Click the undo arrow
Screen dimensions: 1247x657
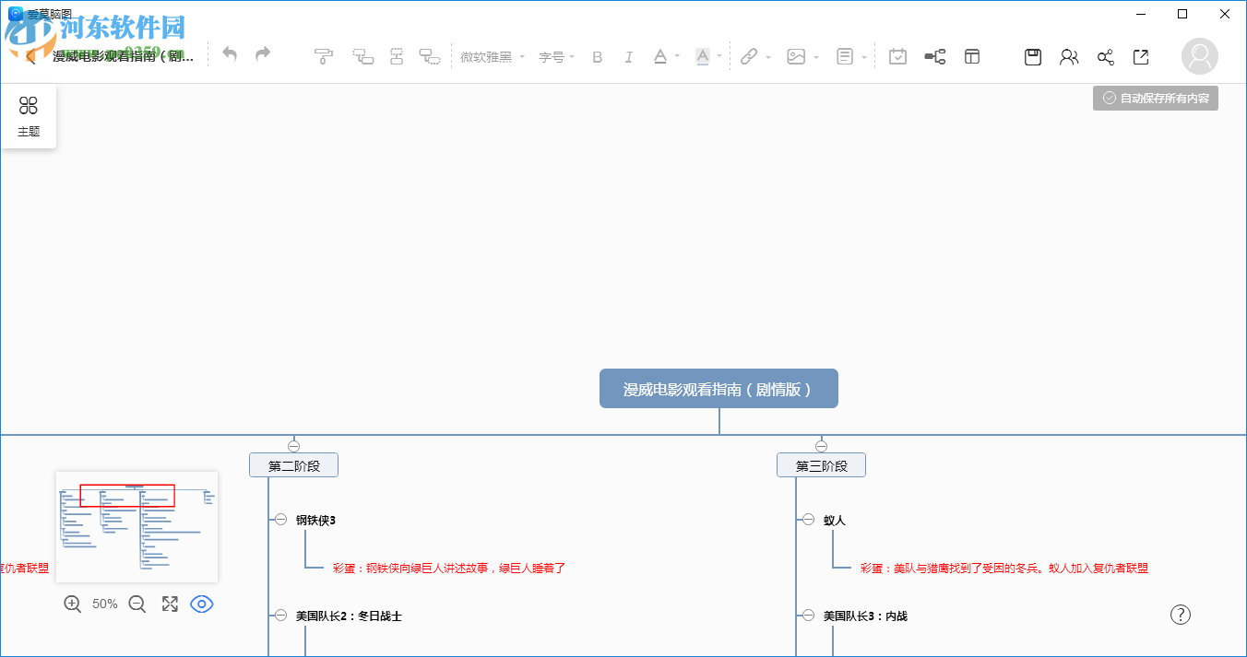click(x=230, y=55)
